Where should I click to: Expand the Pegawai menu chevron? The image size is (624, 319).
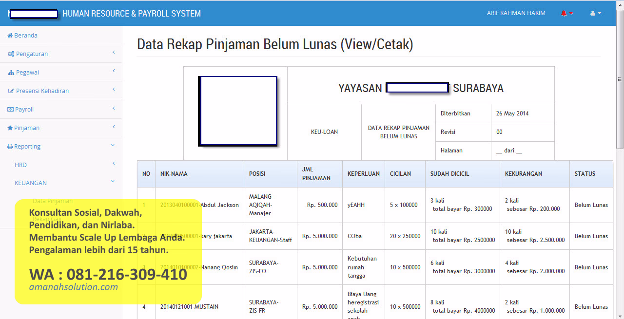[x=113, y=71]
